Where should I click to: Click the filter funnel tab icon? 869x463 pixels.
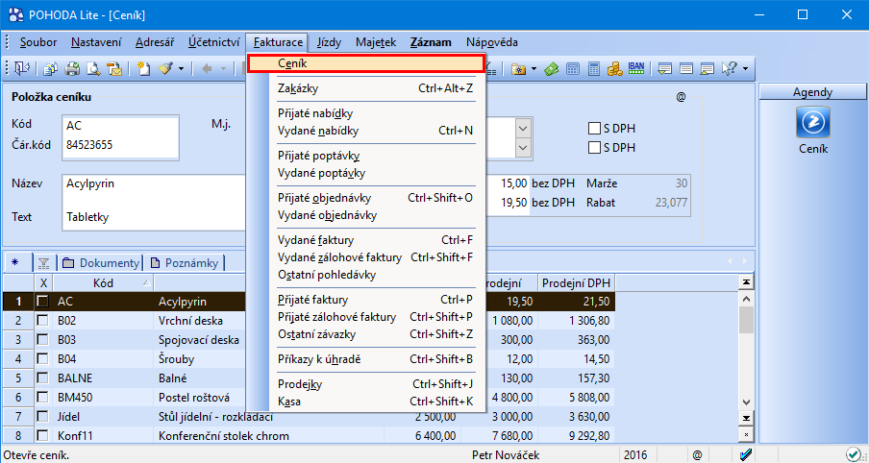pos(44,263)
